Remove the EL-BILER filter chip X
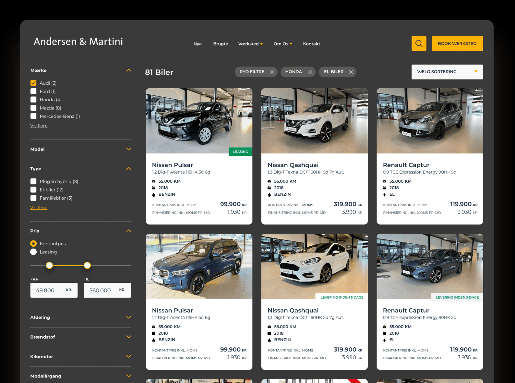The height and width of the screenshot is (383, 515). pos(351,72)
